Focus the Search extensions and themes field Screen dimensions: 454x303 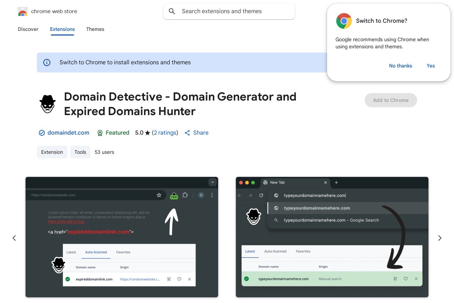(x=229, y=11)
